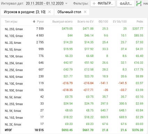The height and width of the screenshot is (134, 148).
Task: Sort by бб/100 column header
Action: tap(103, 22)
